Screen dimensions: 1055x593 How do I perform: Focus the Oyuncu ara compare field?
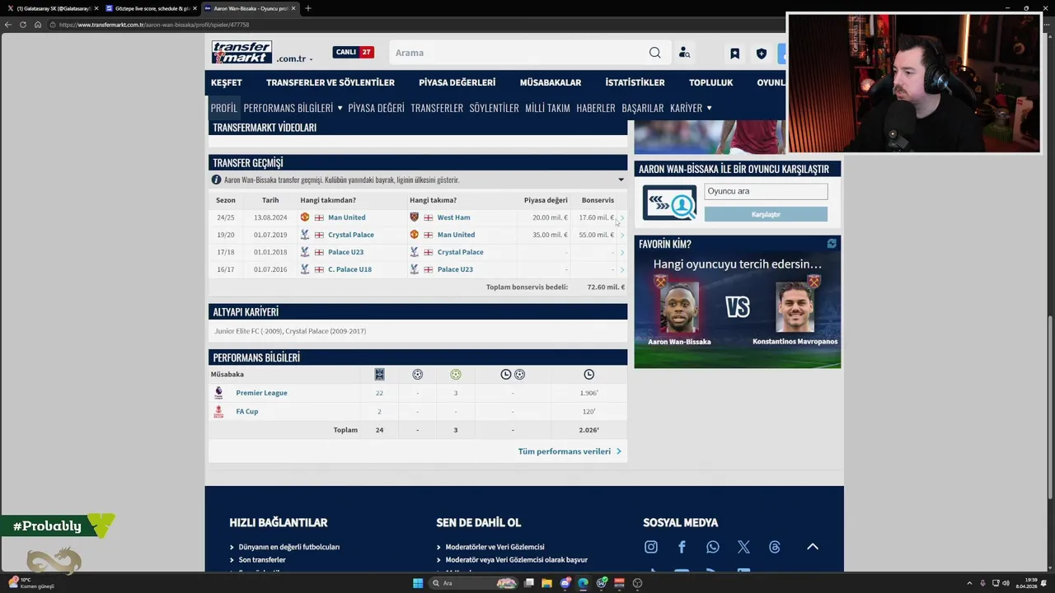tap(766, 191)
